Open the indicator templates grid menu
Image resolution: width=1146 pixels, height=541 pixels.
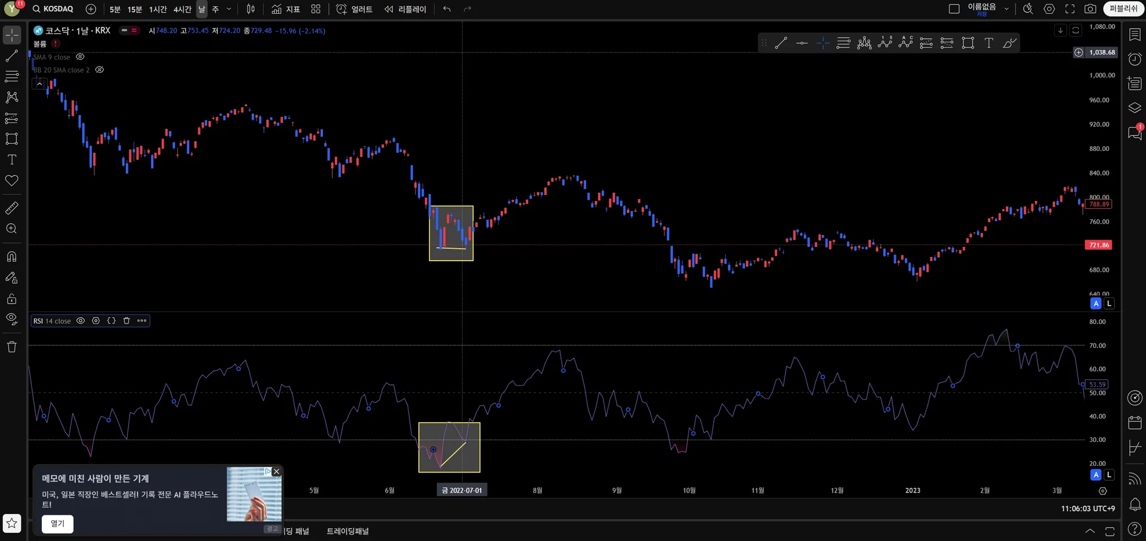[316, 9]
